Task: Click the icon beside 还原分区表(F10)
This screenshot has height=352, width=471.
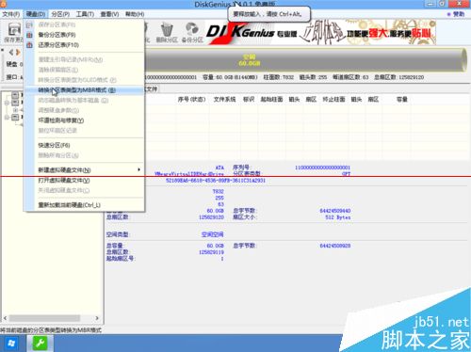Action: 29,45
